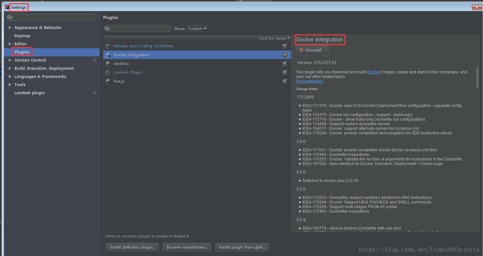This screenshot has width=483, height=256.
Task: Expand the Tools settings node
Action: 10,85
